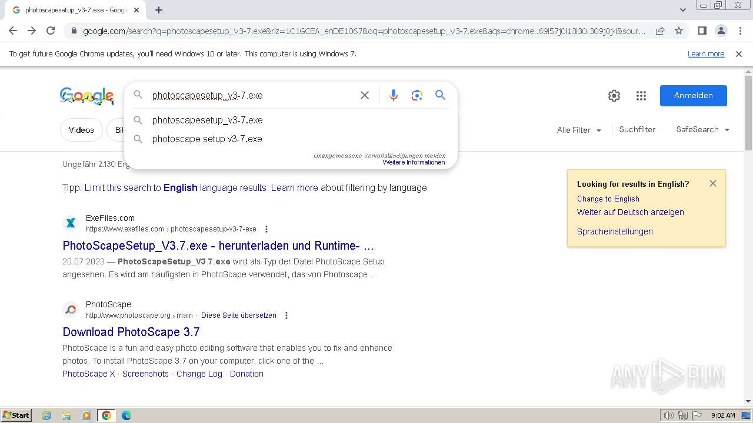Image resolution: width=753 pixels, height=423 pixels.
Task: Show clock 9:02 AM calendar
Action: click(723, 415)
